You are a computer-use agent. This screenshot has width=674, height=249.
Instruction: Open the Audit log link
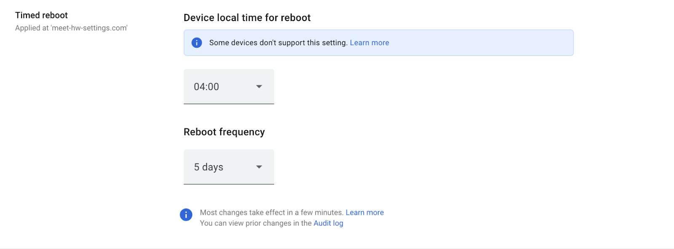tap(328, 223)
